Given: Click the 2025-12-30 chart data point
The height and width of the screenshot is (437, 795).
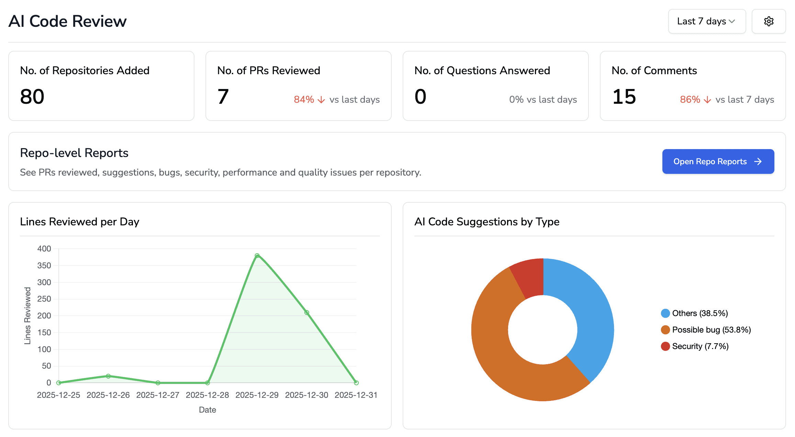Looking at the screenshot, I should click(x=307, y=313).
